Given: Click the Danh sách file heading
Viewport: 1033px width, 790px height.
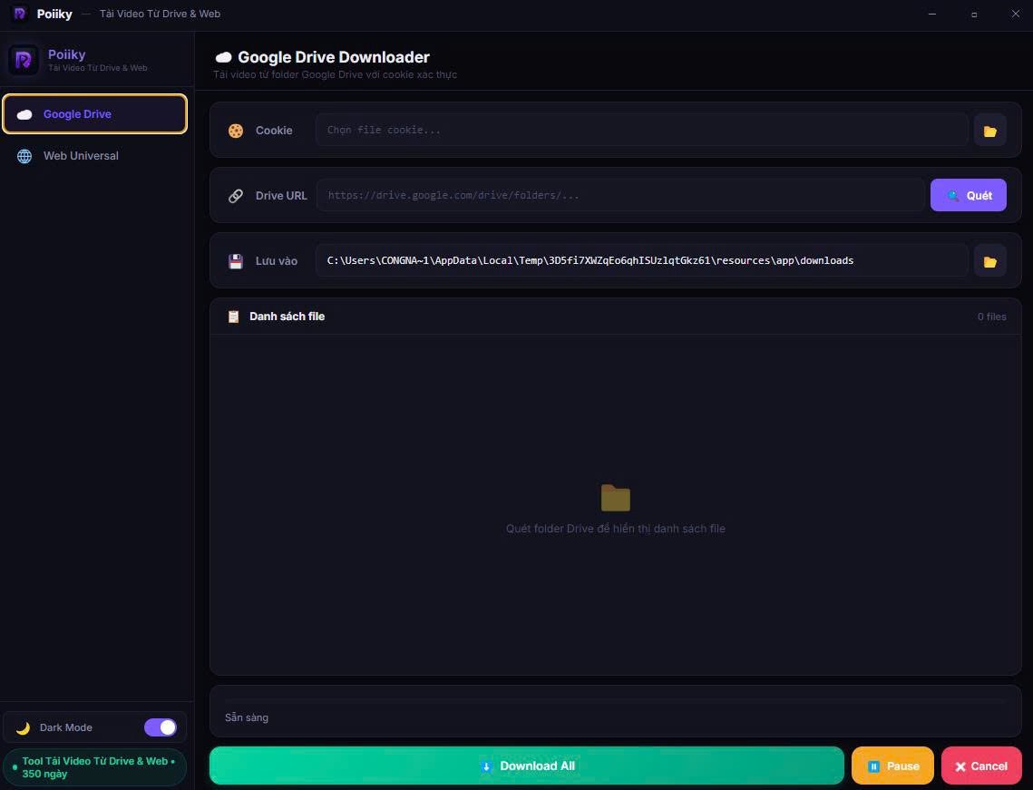Looking at the screenshot, I should point(287,317).
